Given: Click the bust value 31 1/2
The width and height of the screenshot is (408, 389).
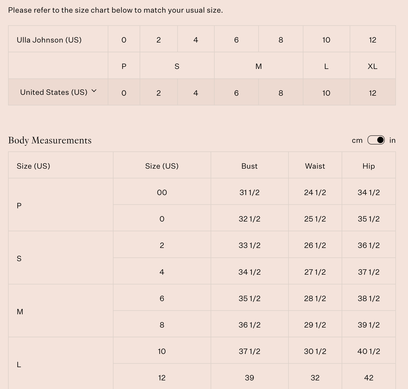Looking at the screenshot, I should [249, 192].
